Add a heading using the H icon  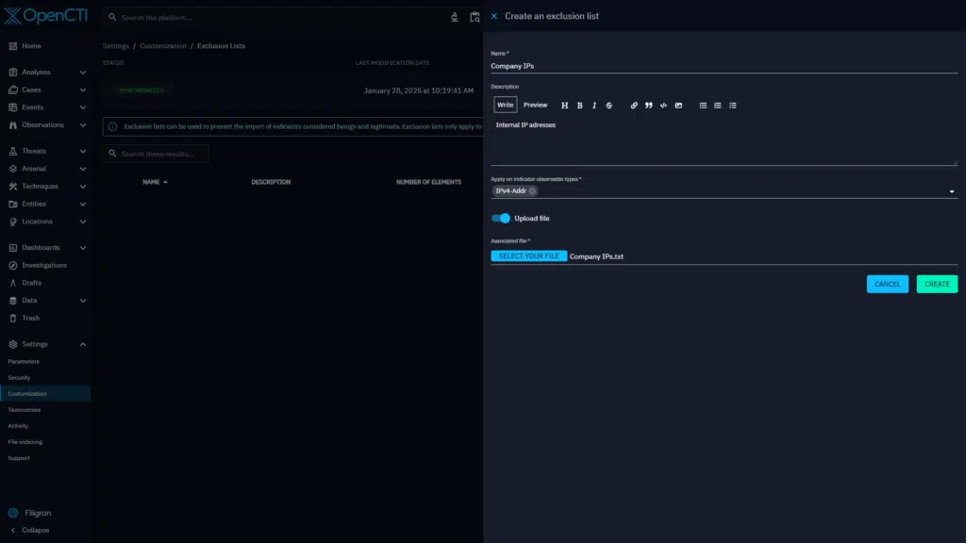point(564,106)
